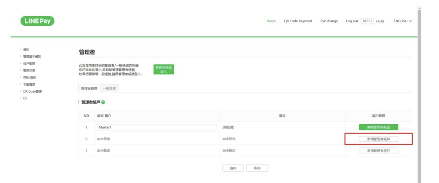The height and width of the screenshot is (183, 439).
Task: Click the PW change link
Action: (x=329, y=21)
